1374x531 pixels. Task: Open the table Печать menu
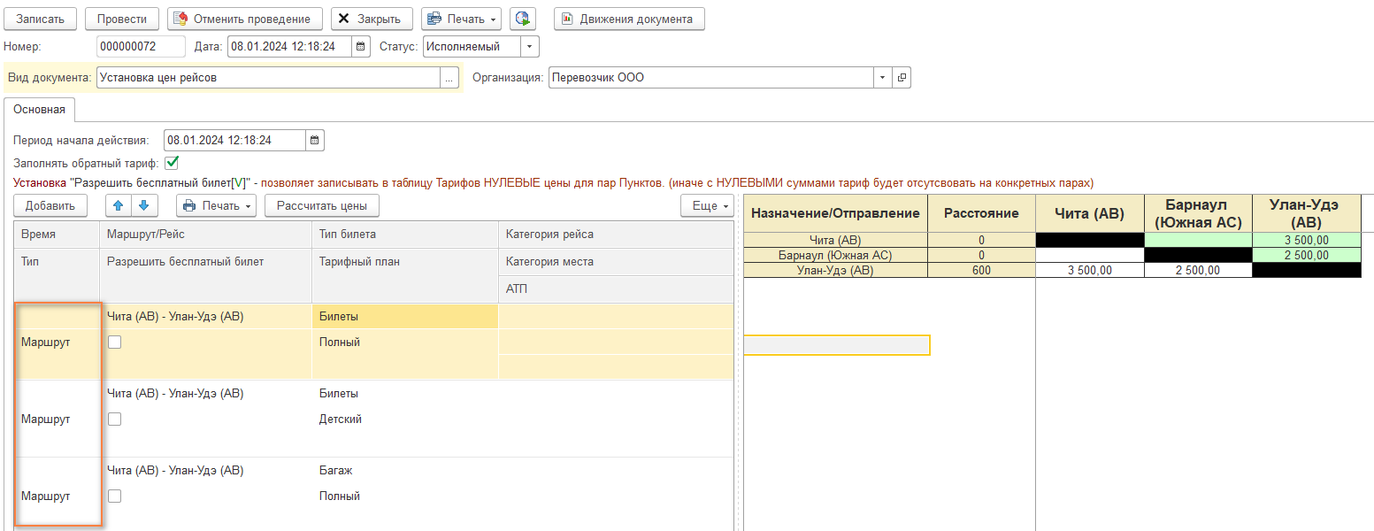(x=217, y=206)
